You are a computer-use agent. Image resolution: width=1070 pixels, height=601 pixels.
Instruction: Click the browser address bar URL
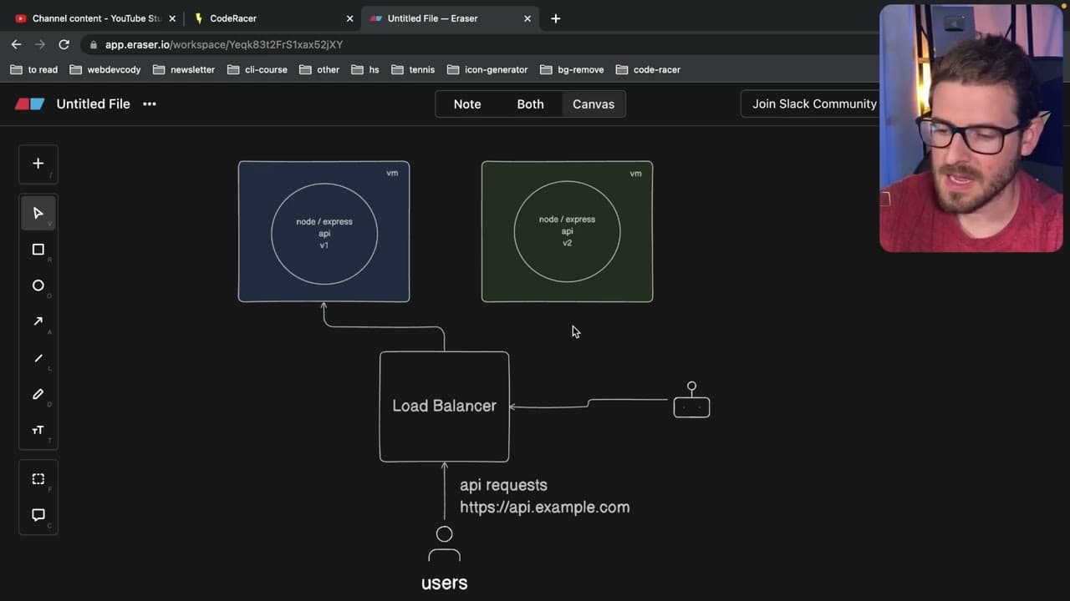pyautogui.click(x=224, y=44)
